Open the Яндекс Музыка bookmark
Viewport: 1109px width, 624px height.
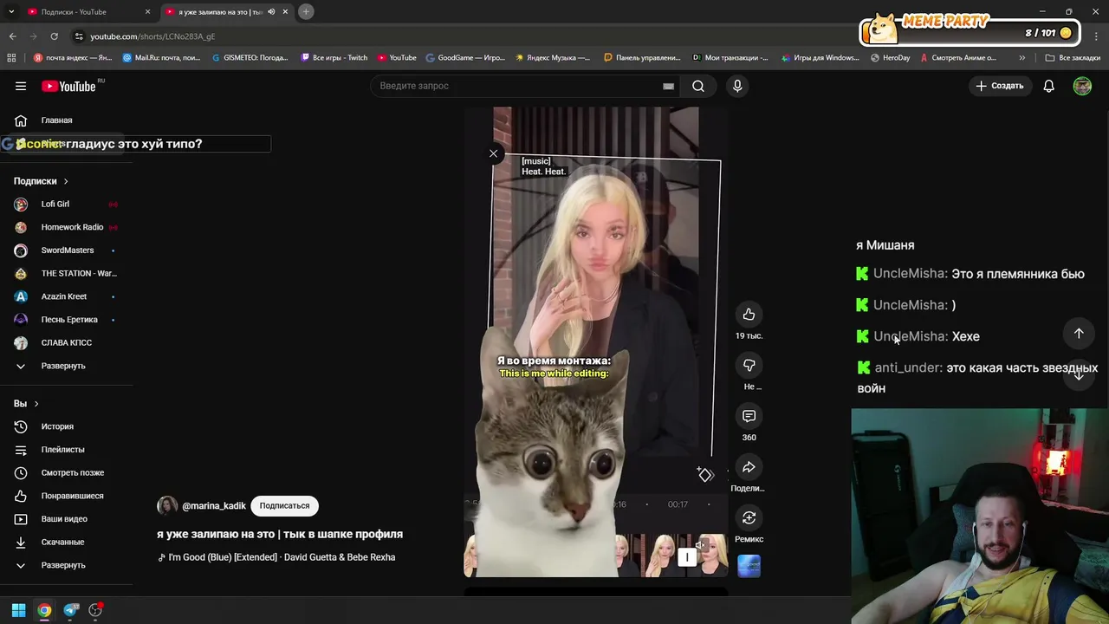553,58
